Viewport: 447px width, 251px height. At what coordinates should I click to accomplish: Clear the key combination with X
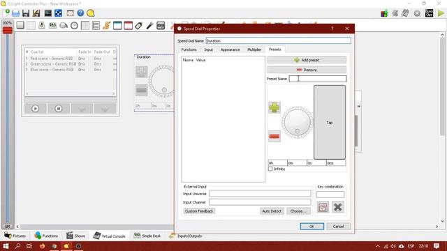pyautogui.click(x=338, y=207)
